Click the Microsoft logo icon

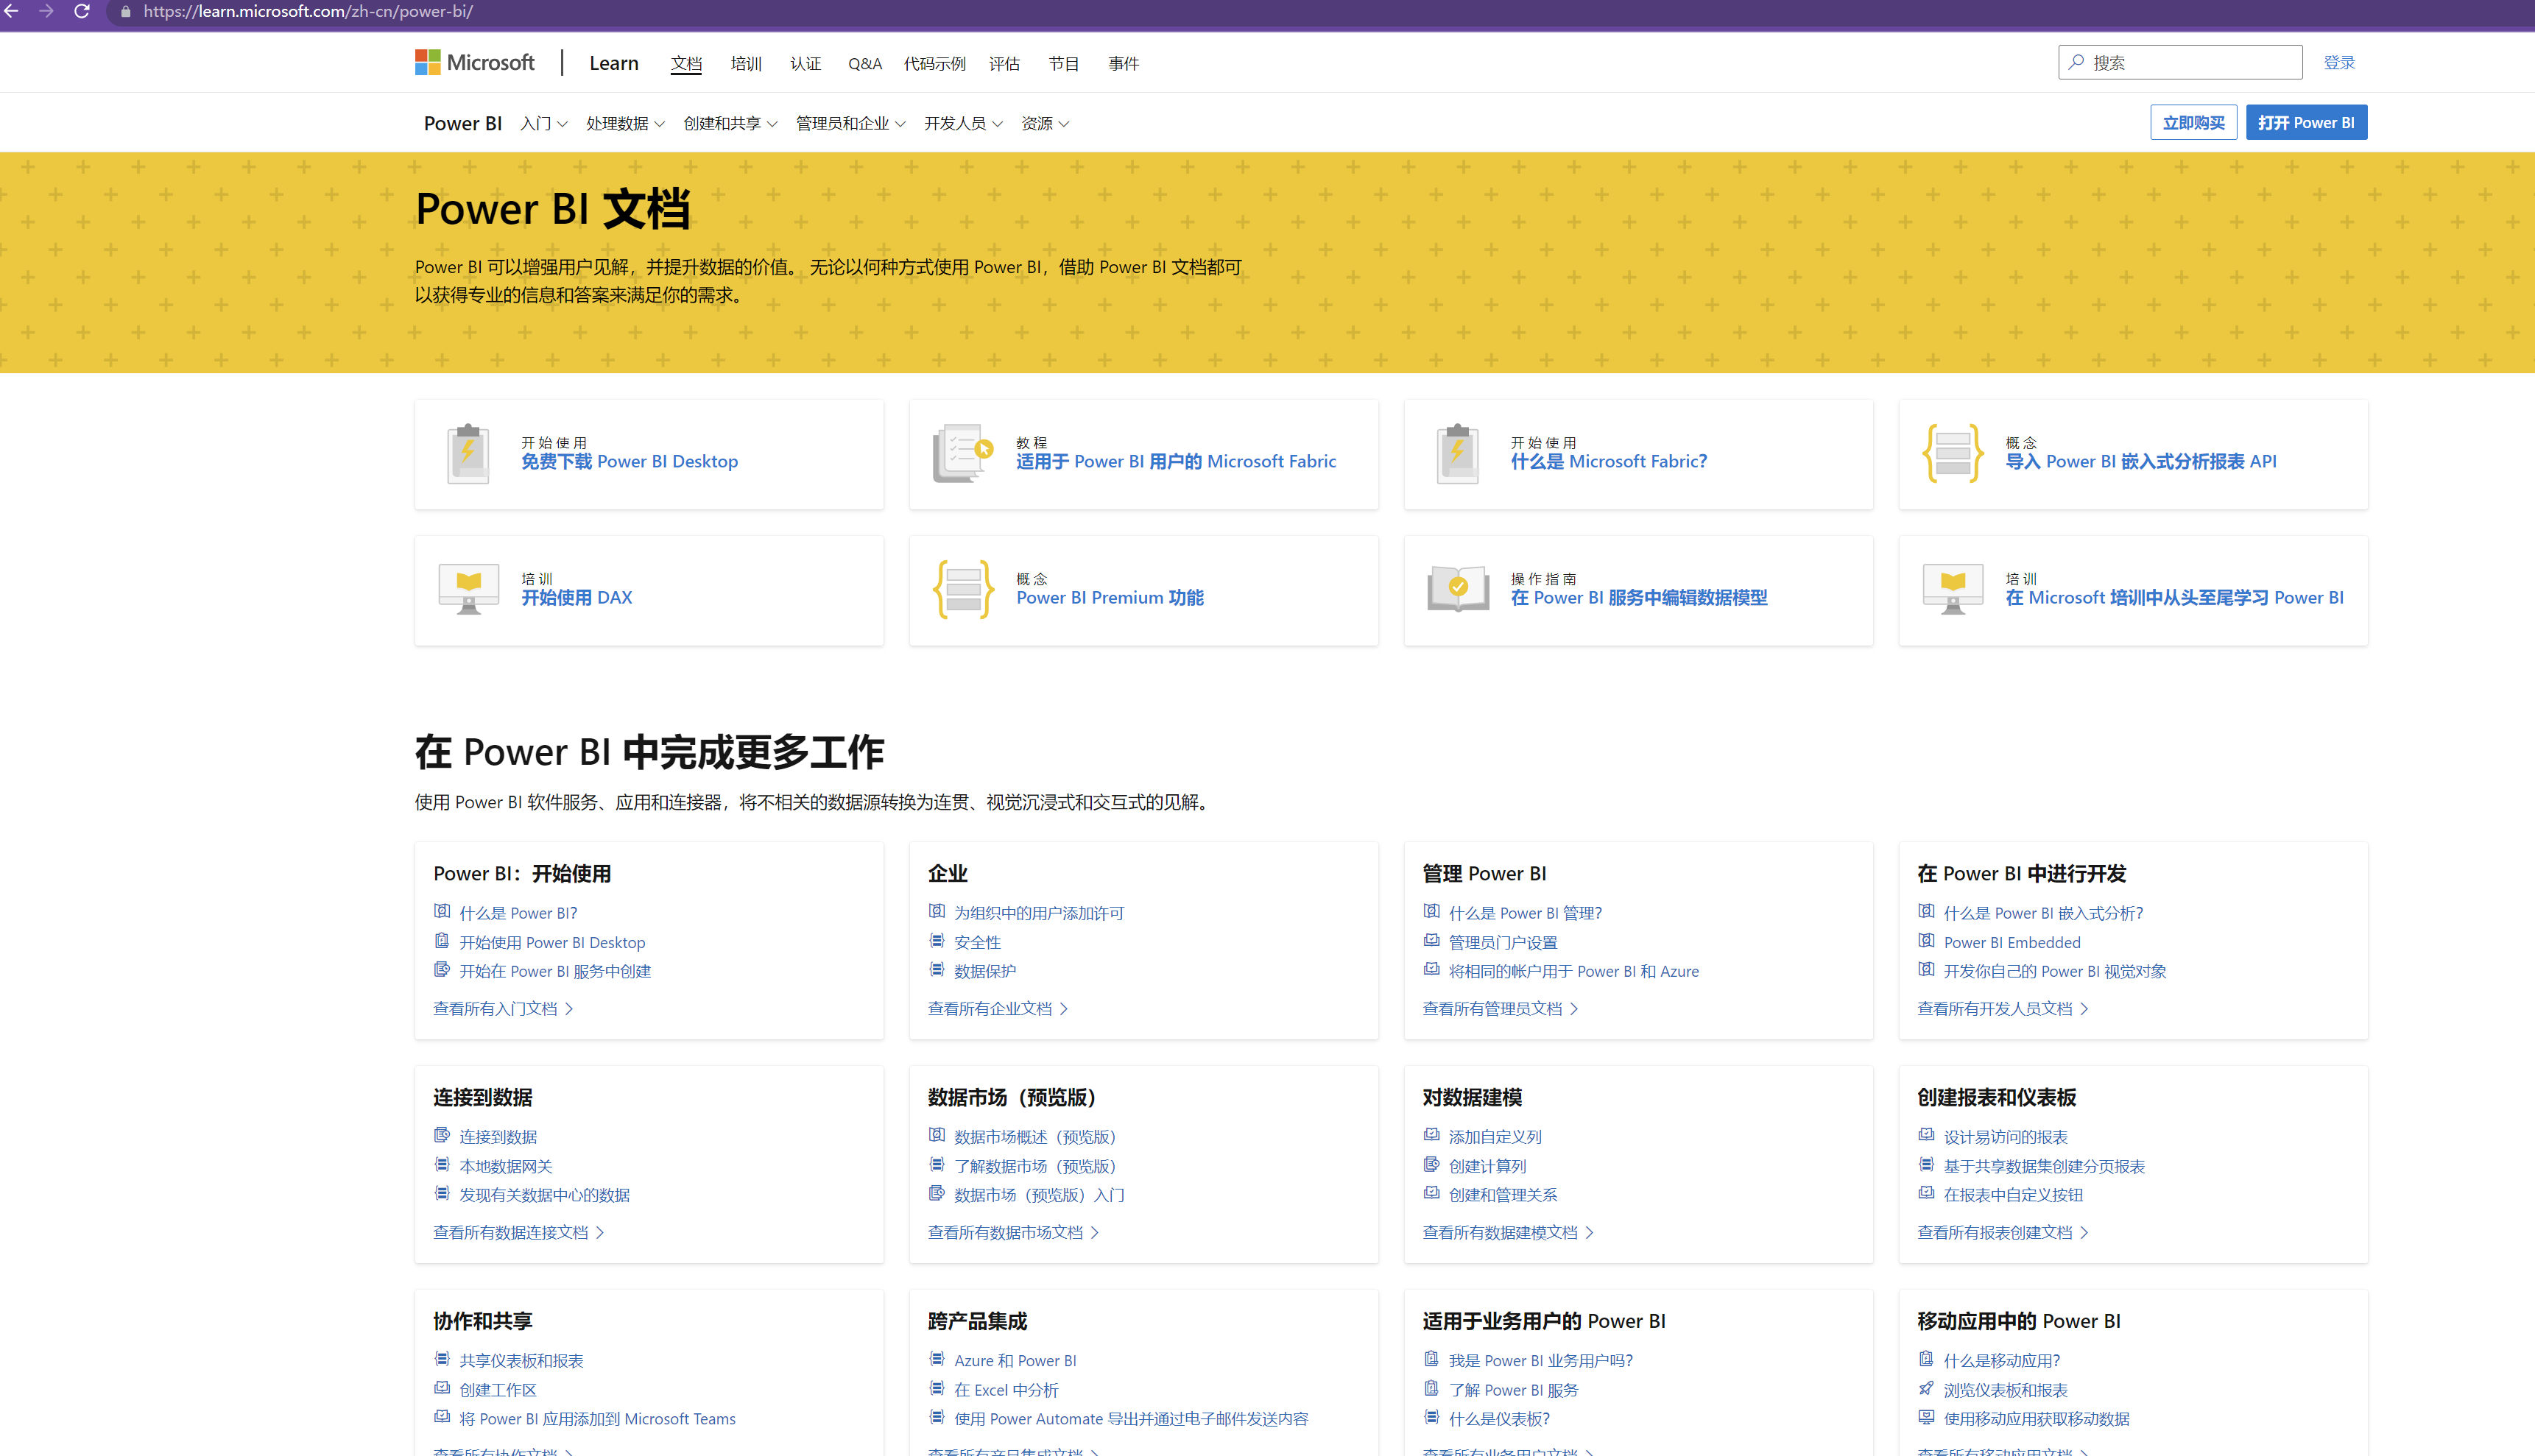click(428, 62)
